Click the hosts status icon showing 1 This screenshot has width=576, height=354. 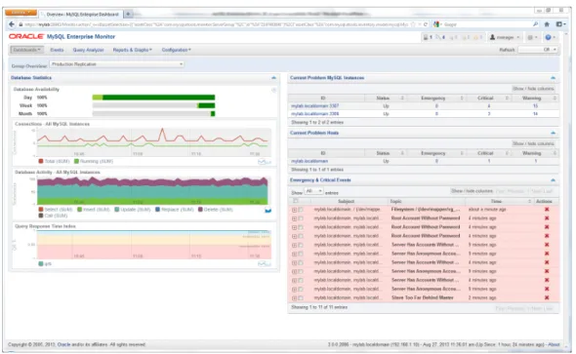pos(428,37)
